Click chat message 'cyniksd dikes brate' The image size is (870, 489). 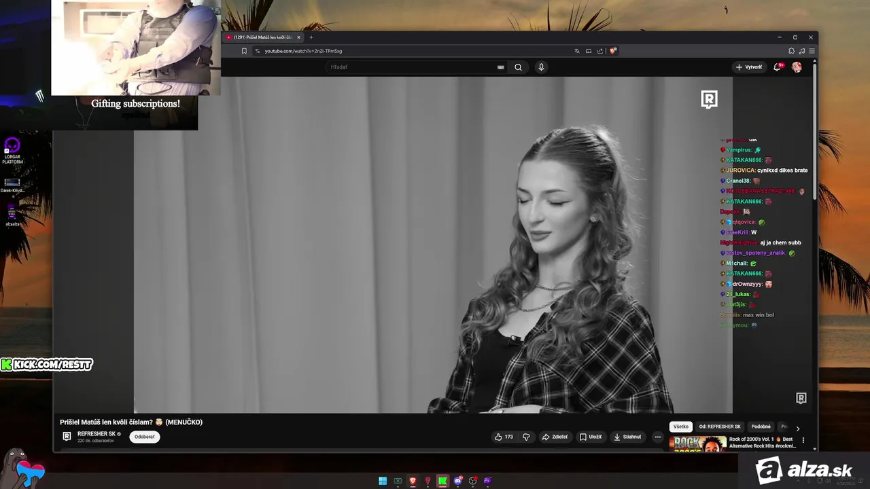pyautogui.click(x=782, y=170)
